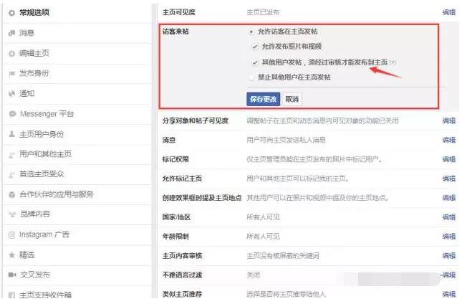This screenshot has width=462, height=304.
Task: Open 主页用户身份 in the sidebar
Action: tap(46, 134)
